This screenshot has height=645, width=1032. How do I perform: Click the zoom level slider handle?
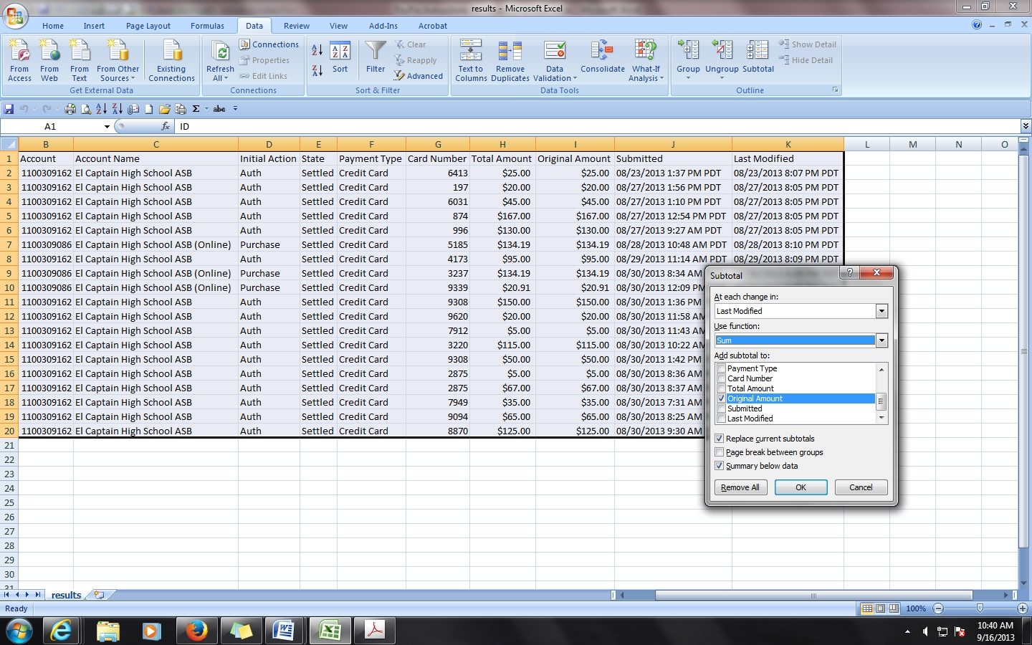pyautogui.click(x=980, y=608)
